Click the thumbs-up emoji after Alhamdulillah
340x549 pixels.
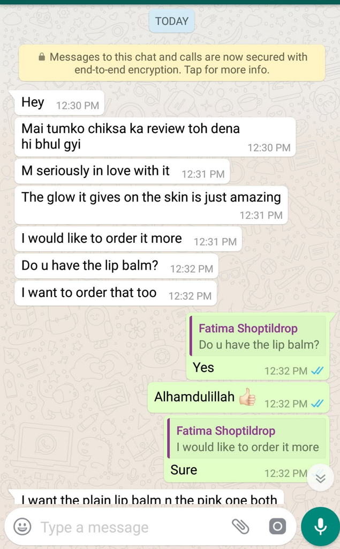tap(247, 397)
